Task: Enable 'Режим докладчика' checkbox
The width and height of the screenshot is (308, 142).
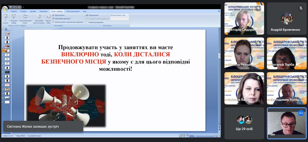Action: point(87,22)
